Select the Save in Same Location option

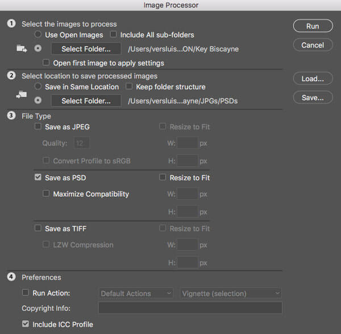click(x=38, y=87)
